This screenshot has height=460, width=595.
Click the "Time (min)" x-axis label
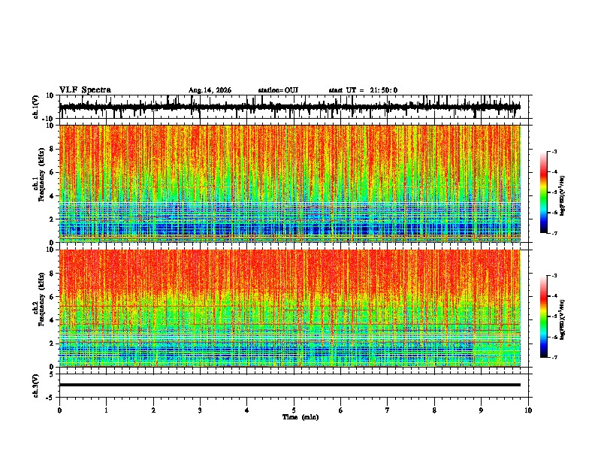click(301, 417)
